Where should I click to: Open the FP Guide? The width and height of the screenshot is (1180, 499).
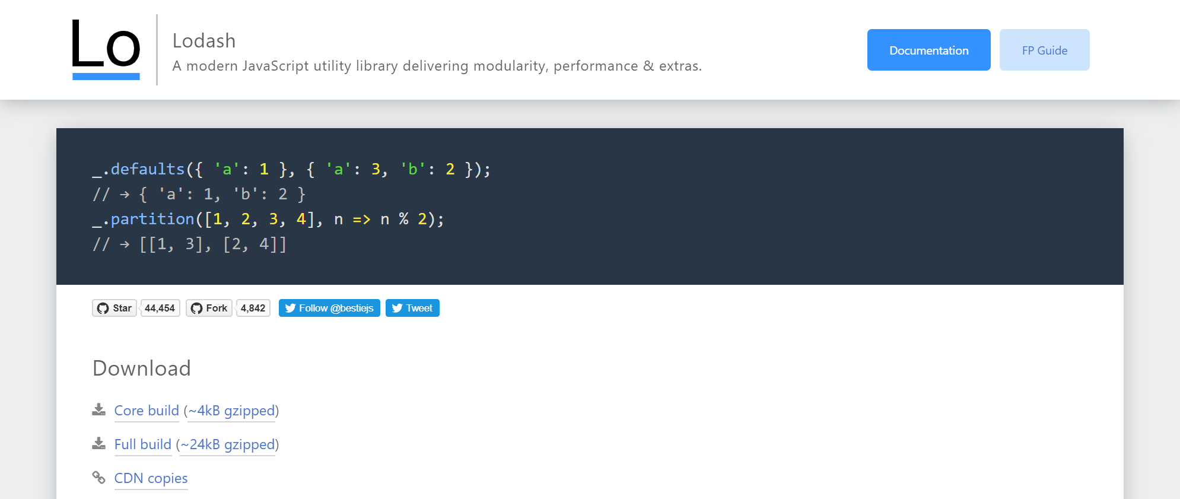tap(1044, 50)
